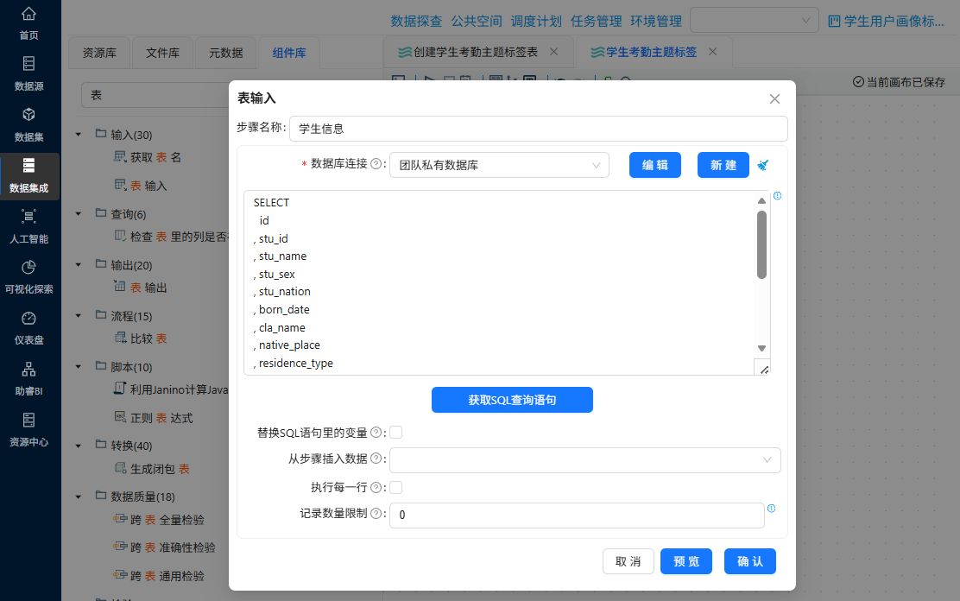Select the 跨表准确性检验 component
This screenshot has height=601, width=960.
coord(164,547)
